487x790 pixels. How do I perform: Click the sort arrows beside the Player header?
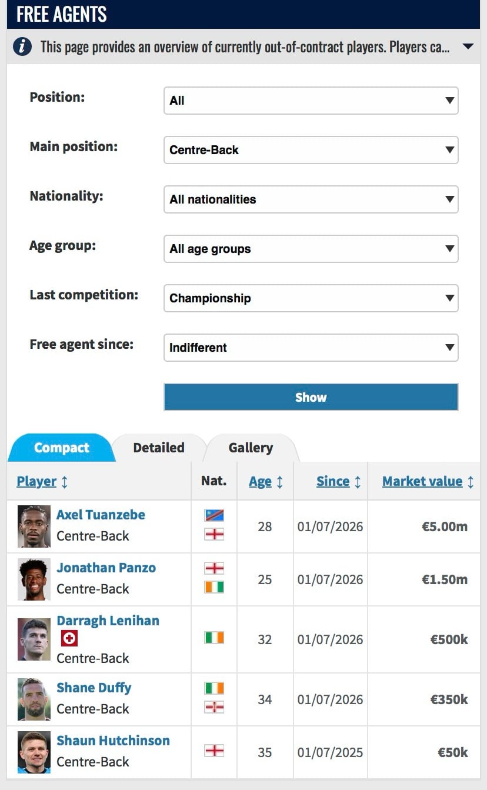pyautogui.click(x=65, y=482)
